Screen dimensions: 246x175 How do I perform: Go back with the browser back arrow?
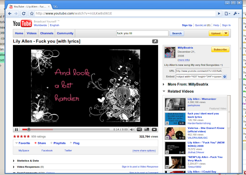[10, 14]
